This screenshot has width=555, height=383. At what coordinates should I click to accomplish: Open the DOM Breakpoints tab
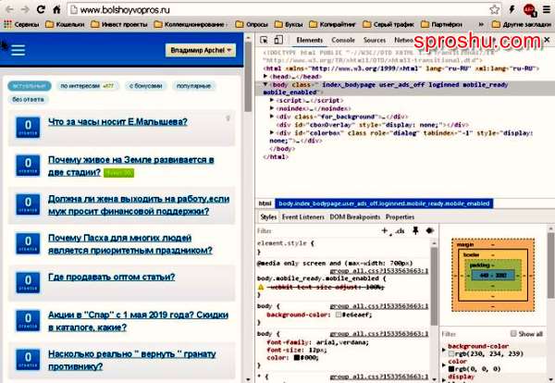356,216
